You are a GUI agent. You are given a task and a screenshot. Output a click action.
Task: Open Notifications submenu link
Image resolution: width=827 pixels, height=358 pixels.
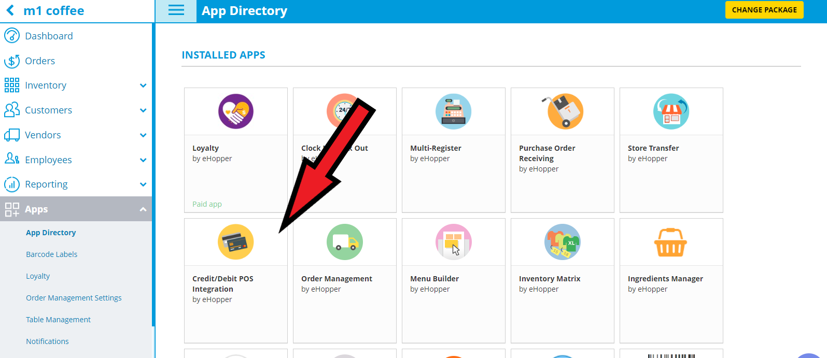click(x=47, y=341)
